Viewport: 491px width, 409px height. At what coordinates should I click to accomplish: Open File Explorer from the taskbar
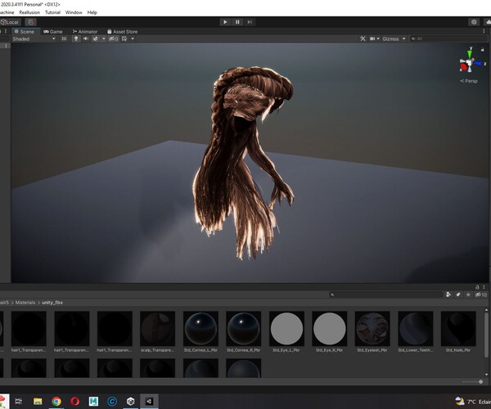(38, 401)
